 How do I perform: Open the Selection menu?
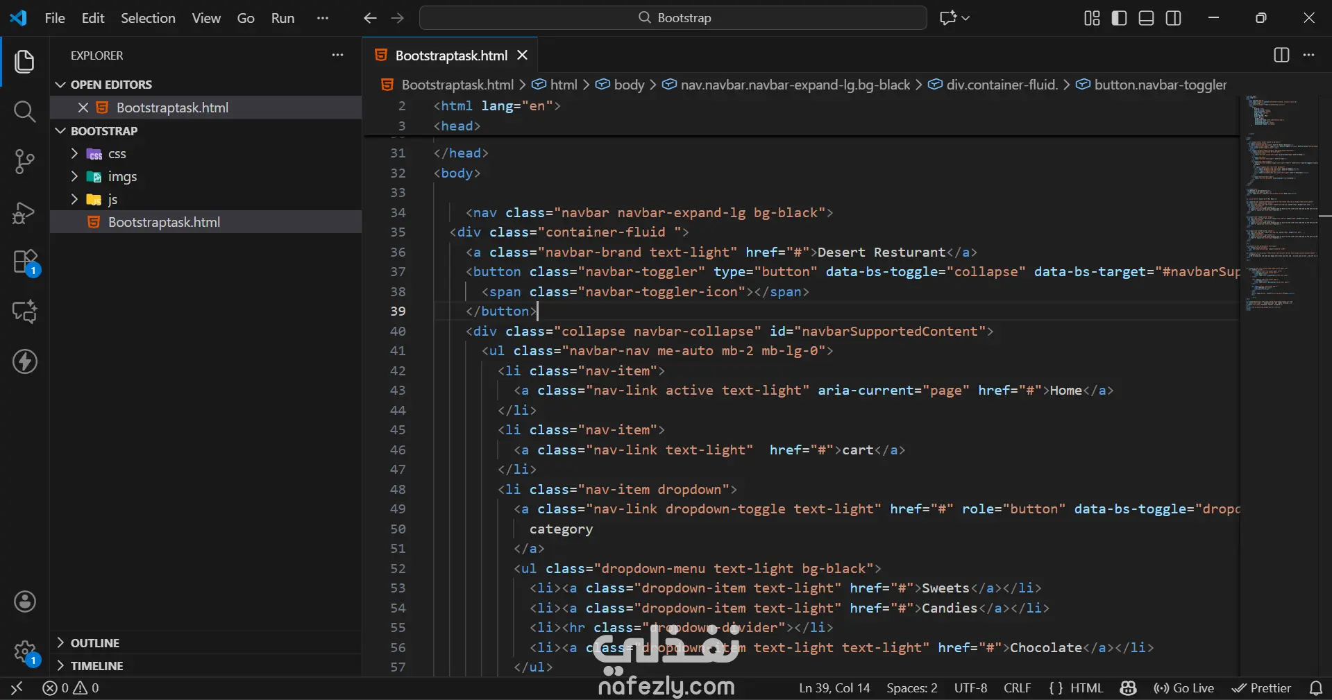(x=148, y=18)
